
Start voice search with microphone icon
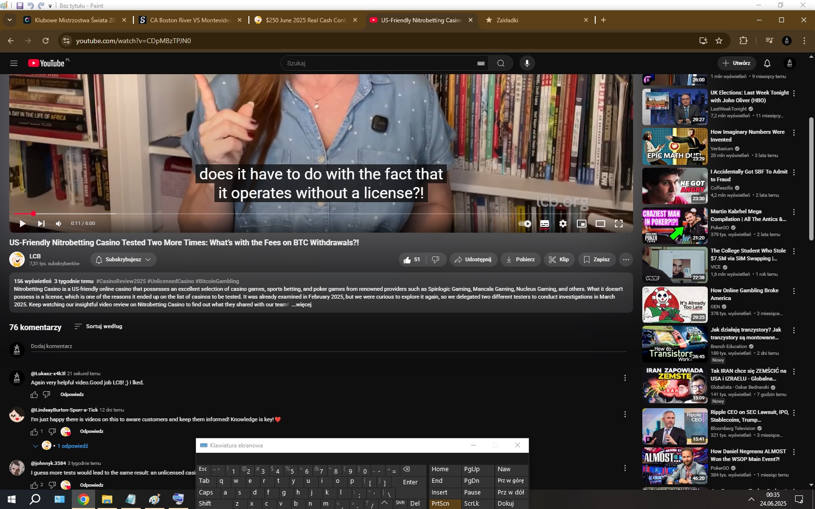[x=527, y=63]
